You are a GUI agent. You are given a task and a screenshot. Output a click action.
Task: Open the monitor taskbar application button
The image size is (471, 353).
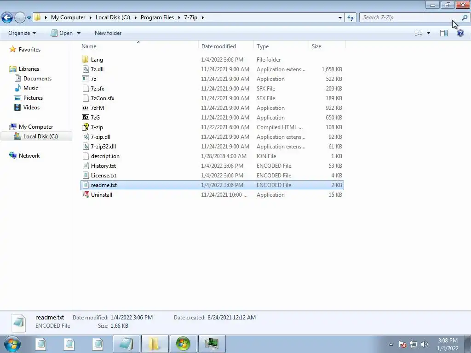212,344
